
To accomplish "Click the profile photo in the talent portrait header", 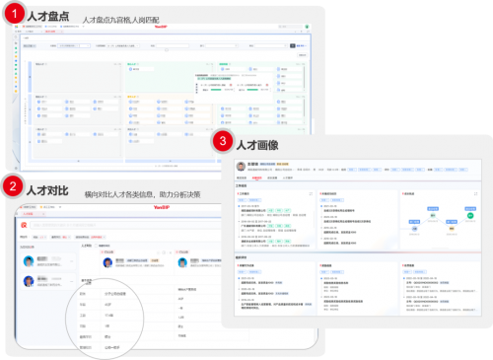I will [241, 167].
